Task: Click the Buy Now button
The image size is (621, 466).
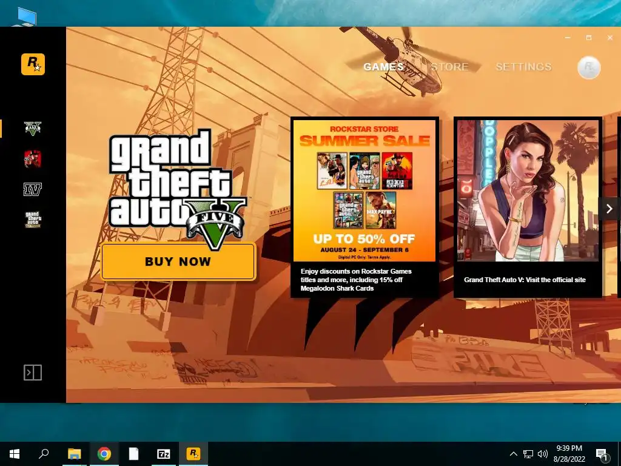Action: click(178, 262)
